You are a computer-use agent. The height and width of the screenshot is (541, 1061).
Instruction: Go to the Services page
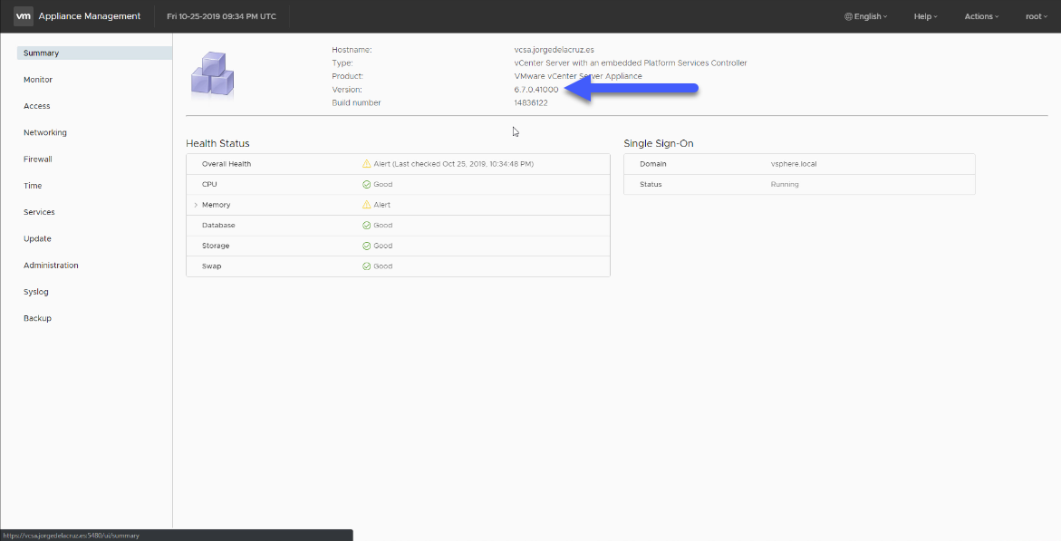[39, 212]
